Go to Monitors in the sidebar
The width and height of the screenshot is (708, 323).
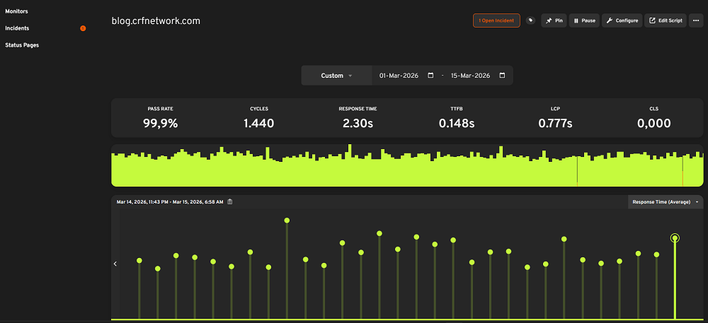(16, 11)
